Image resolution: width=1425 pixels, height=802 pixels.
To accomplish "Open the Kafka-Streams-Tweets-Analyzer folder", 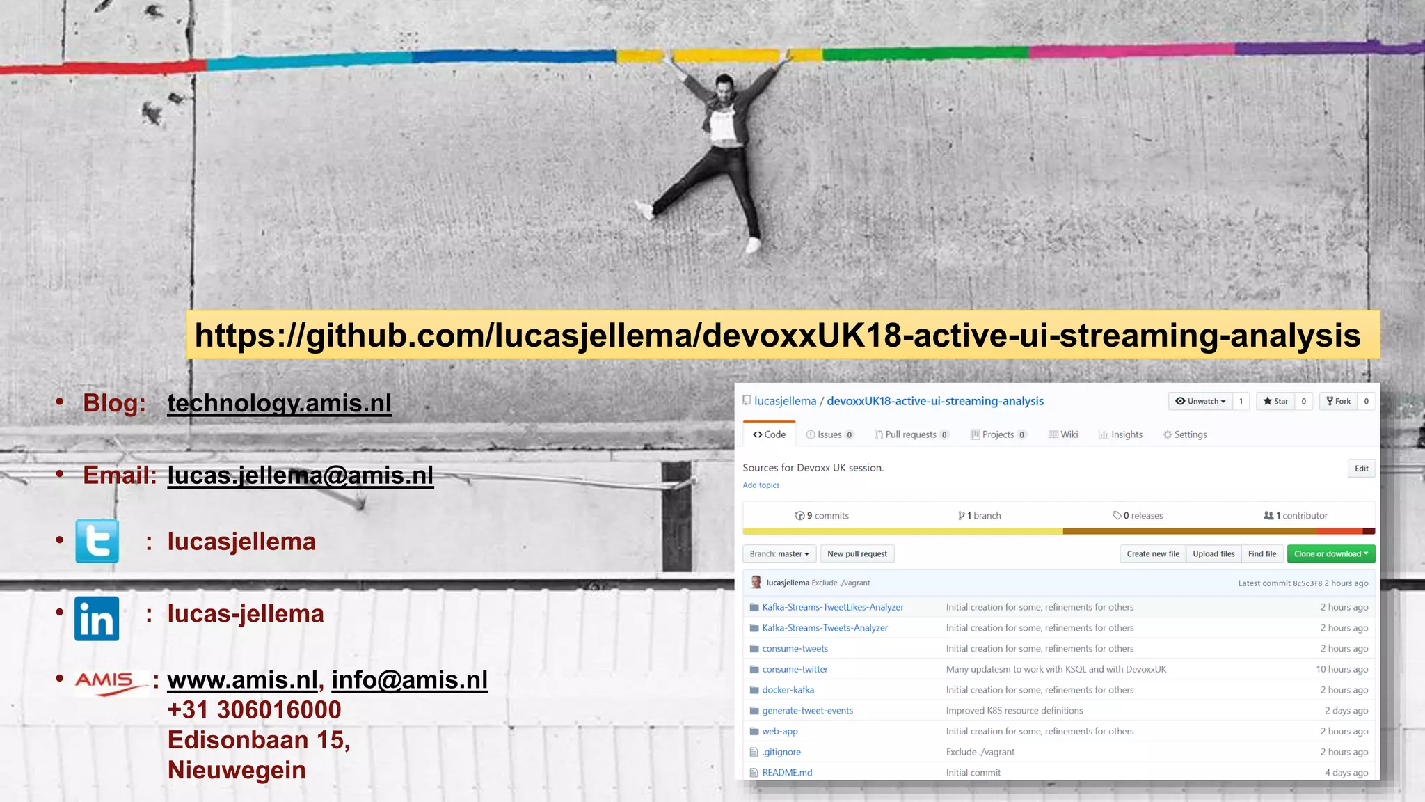I will tap(825, 628).
